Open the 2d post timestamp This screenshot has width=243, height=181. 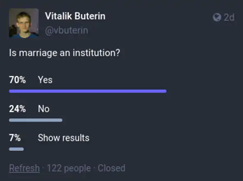(229, 17)
